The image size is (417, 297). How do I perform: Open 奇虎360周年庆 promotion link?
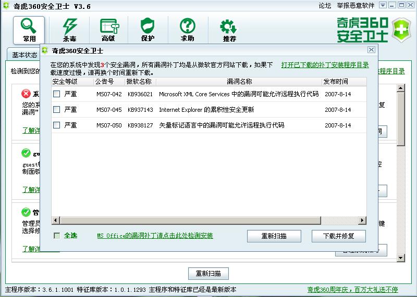(353, 290)
